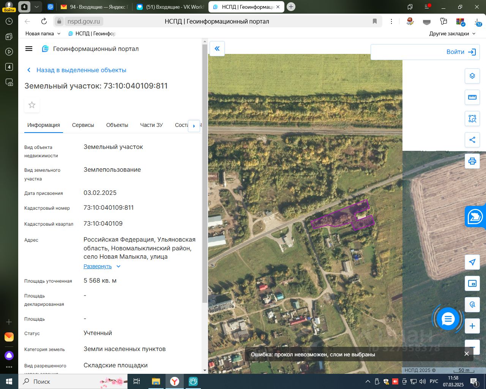Screen dimensions: 486x389
Task: Zoom in on the map
Action: pos(472,326)
